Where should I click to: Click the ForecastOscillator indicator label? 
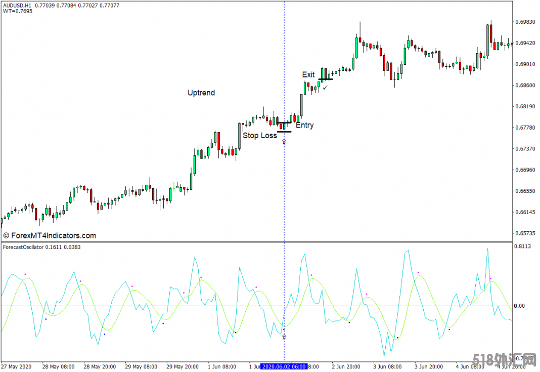(x=23, y=247)
